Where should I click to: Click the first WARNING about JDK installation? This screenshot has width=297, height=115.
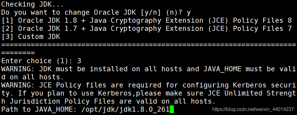149,73
